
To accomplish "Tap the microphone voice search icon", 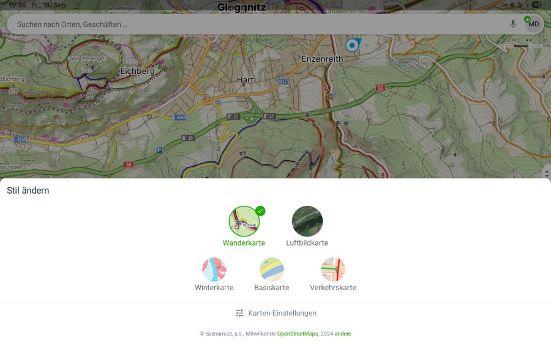I will 513,24.
